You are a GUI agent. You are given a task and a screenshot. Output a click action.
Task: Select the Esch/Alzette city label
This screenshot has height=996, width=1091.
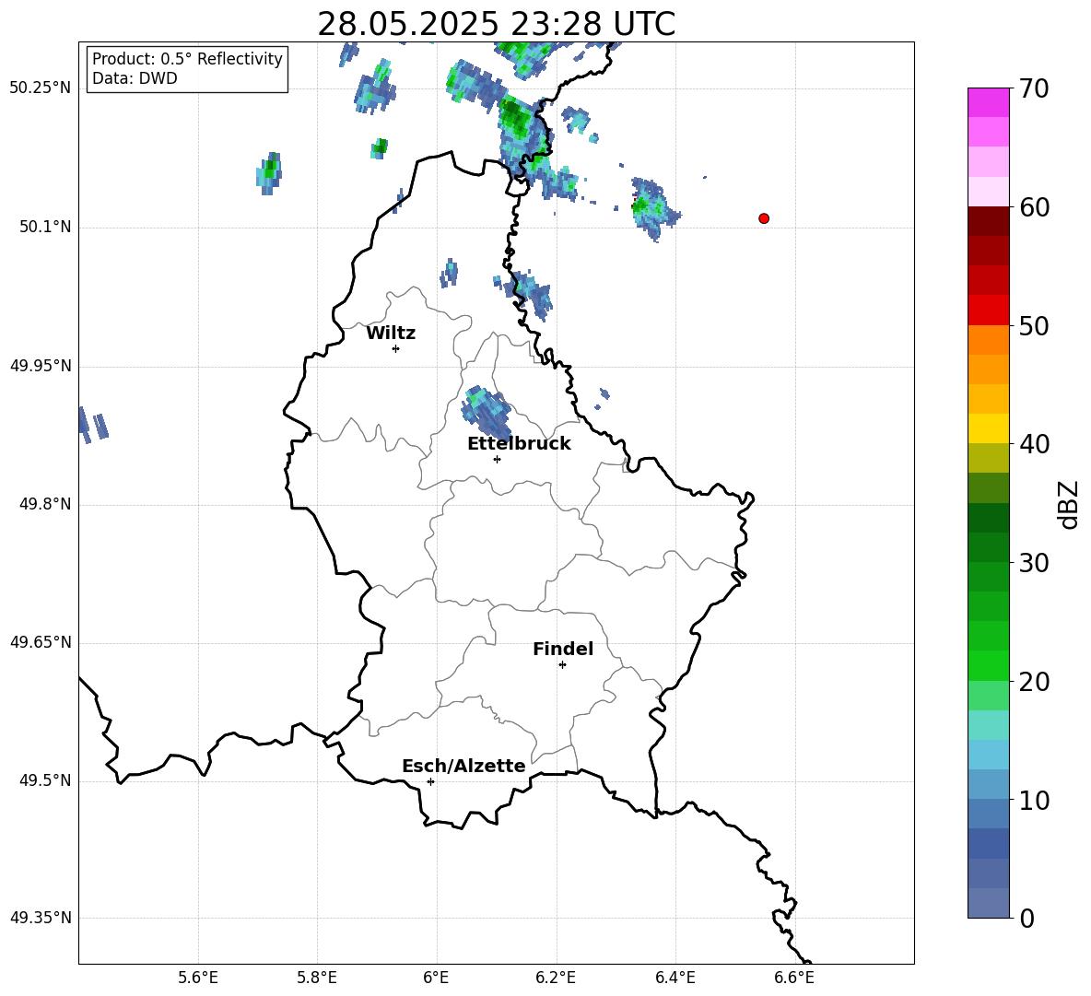coord(463,766)
